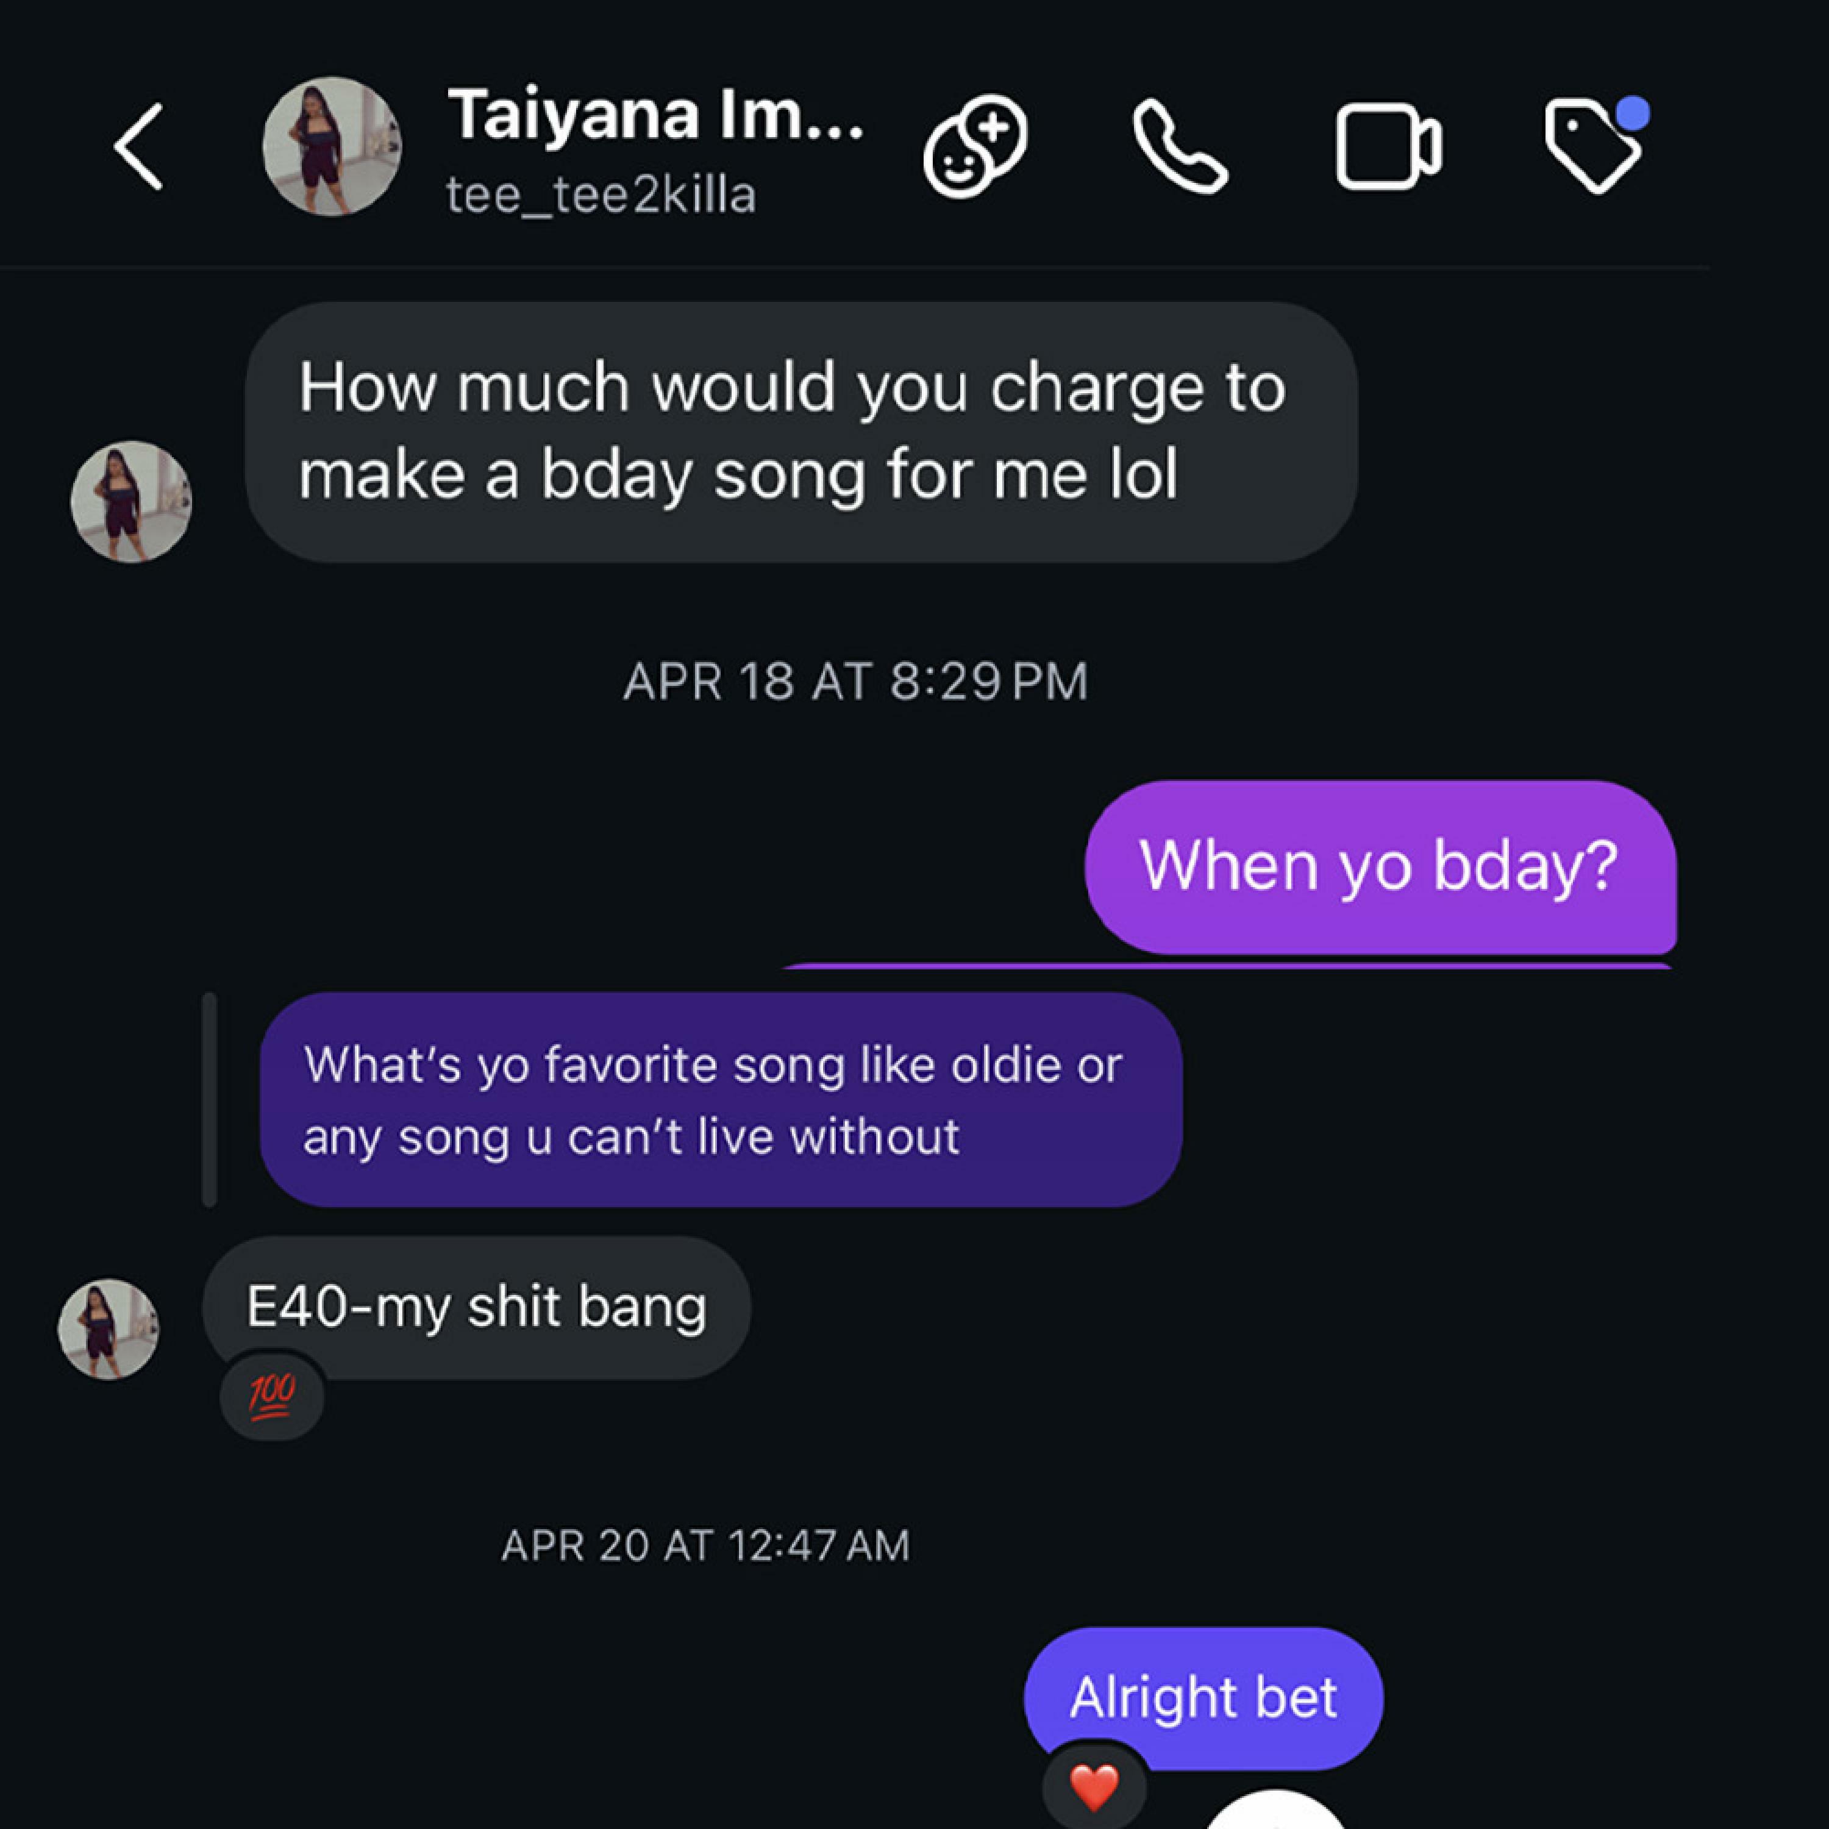Tap avatar beside the E40 message
The image size is (1829, 1829).
click(x=109, y=1329)
